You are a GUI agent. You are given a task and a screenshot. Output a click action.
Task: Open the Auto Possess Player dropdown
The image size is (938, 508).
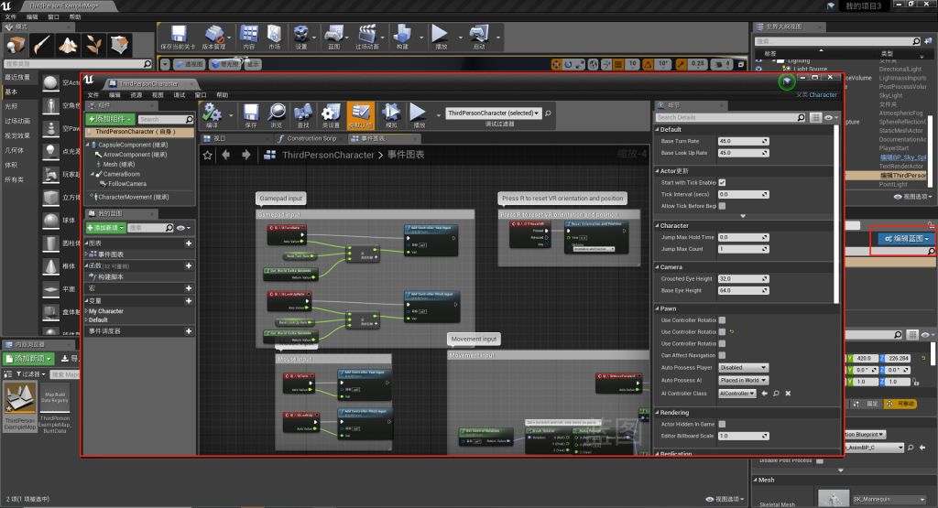click(x=743, y=368)
